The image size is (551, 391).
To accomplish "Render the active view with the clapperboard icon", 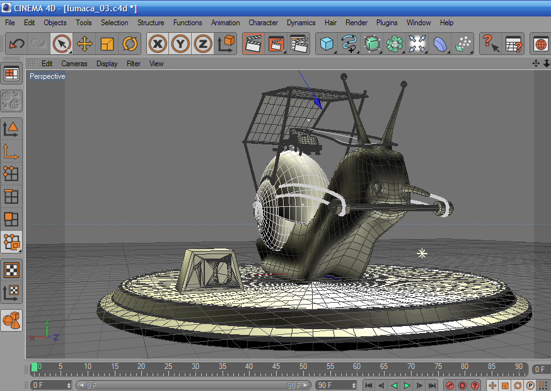I will pos(253,44).
